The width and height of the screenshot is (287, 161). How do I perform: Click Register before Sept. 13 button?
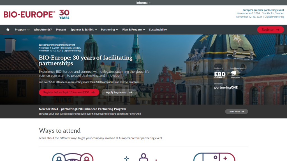click(69, 92)
